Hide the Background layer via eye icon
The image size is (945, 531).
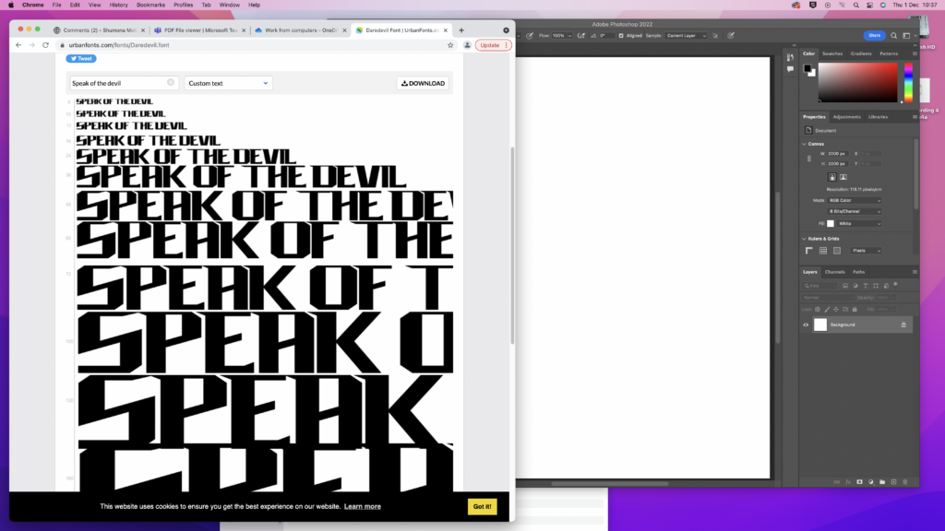(x=806, y=324)
